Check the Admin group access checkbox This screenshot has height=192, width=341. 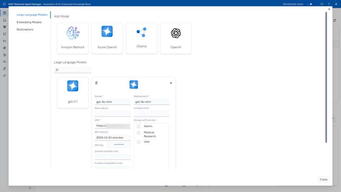[x=139, y=126]
